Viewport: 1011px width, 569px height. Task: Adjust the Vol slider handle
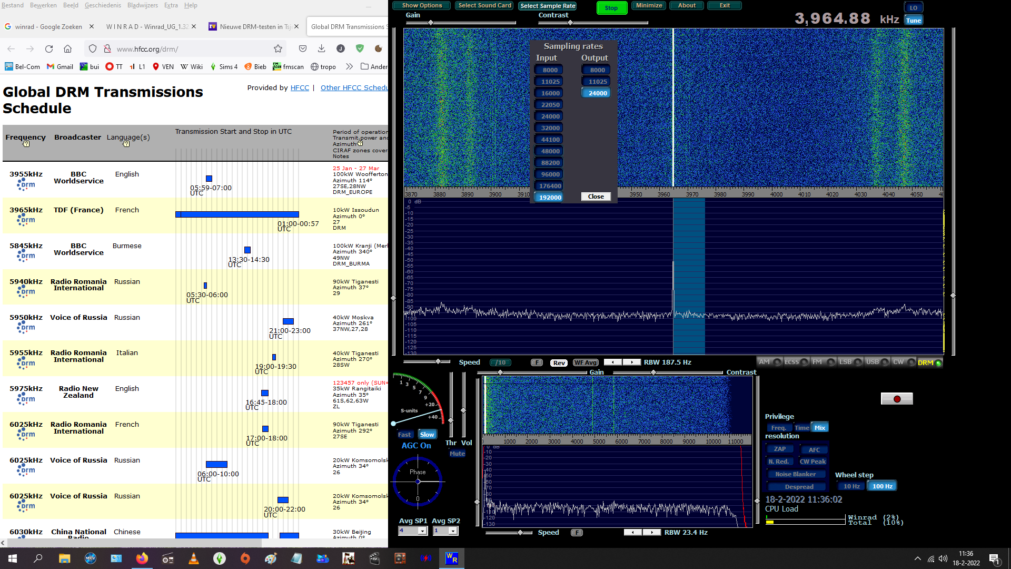point(463,410)
